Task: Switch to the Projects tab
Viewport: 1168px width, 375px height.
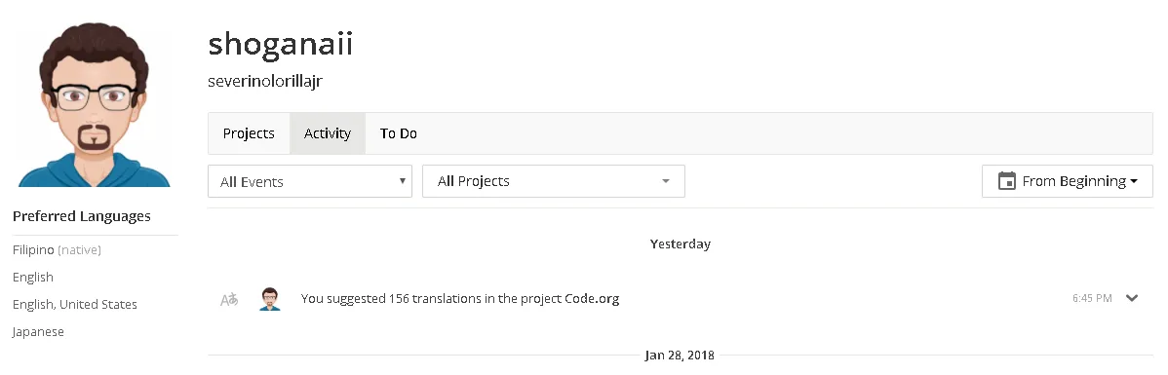Action: tap(249, 134)
